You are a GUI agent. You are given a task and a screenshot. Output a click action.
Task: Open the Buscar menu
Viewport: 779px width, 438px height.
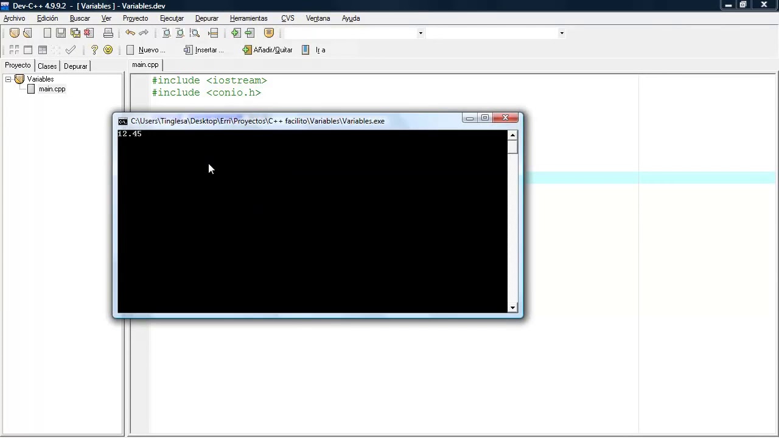(x=80, y=18)
